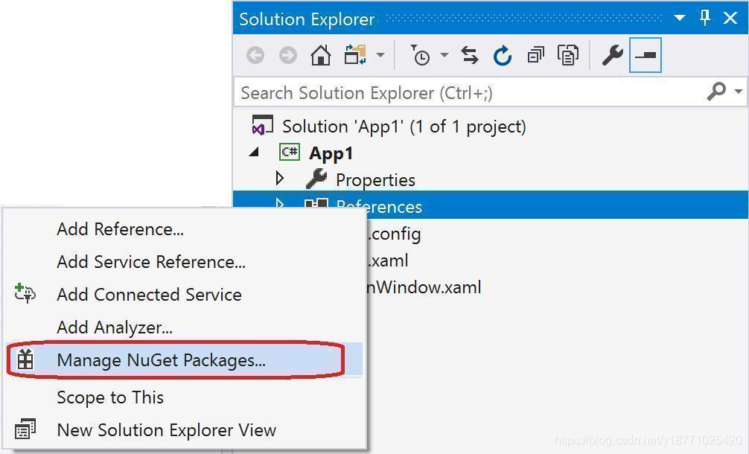Select the Solution 'App1' root node
Viewport: 749px width, 454px height.
pos(404,127)
